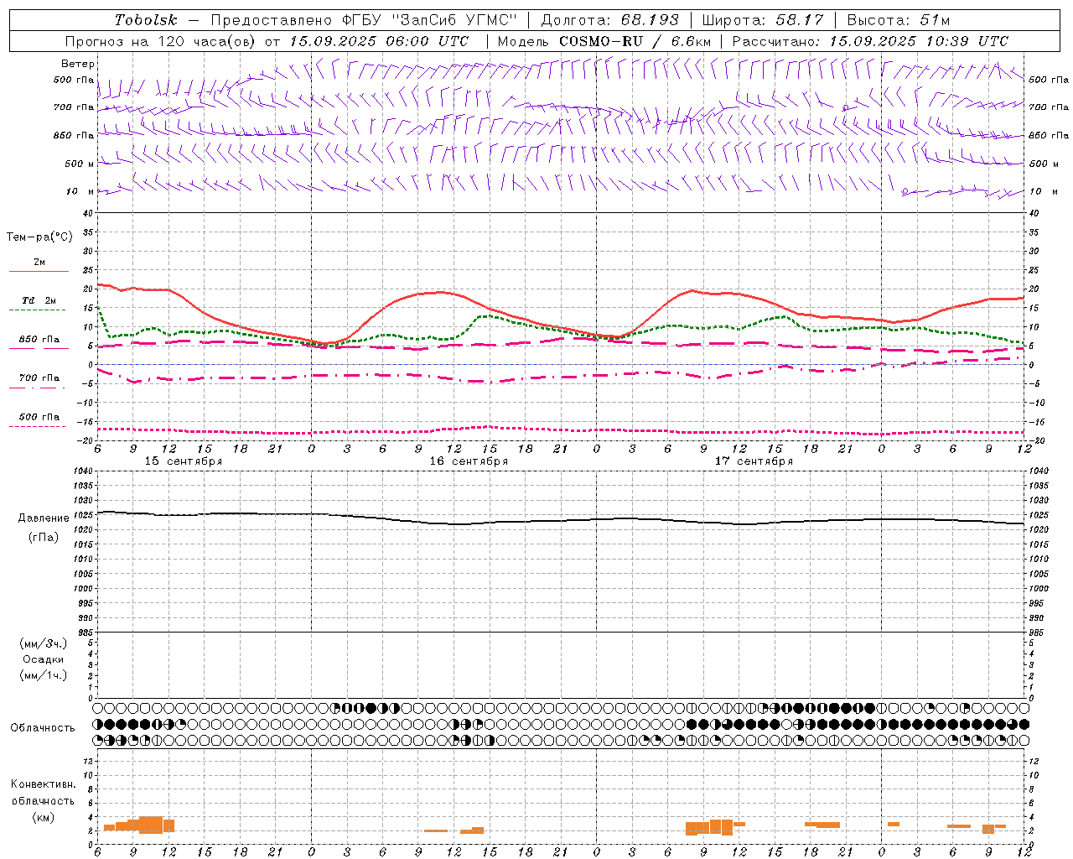Select the "Прогноз на 120 часа(ов)" forecast text
This screenshot has height=859, width=1073.
[x=162, y=41]
